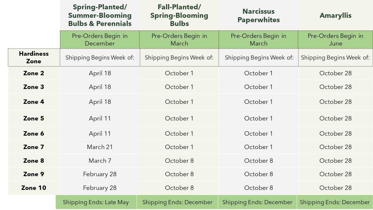Click Spring-Planted/Summer-Blooming Bulbs & Perennials header
373x210 pixels.
(x=100, y=15)
